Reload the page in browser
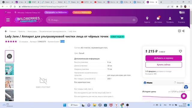Viewport: 192px width, 108px height. click(11, 7)
